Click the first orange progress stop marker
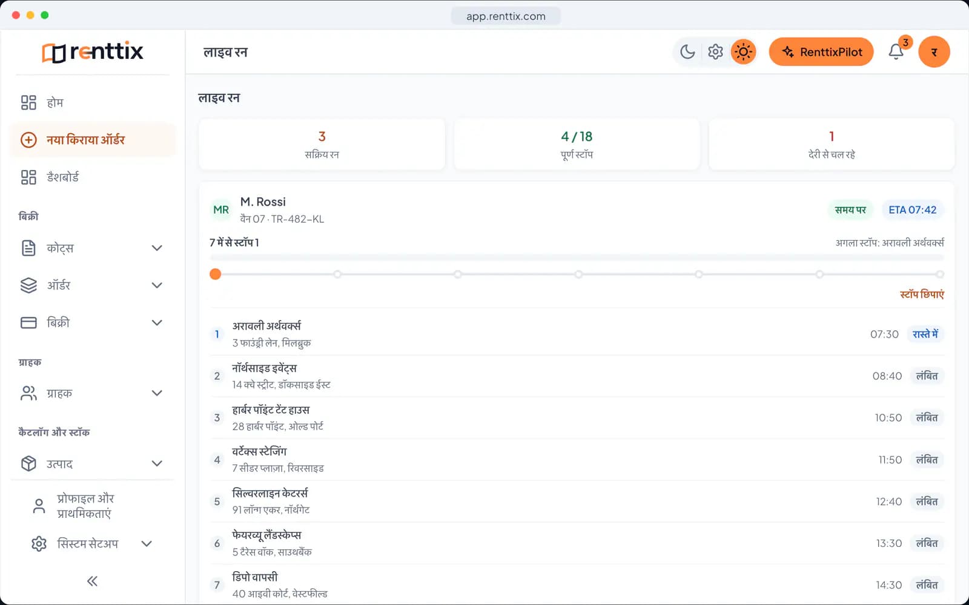Image resolution: width=969 pixels, height=605 pixels. [215, 274]
